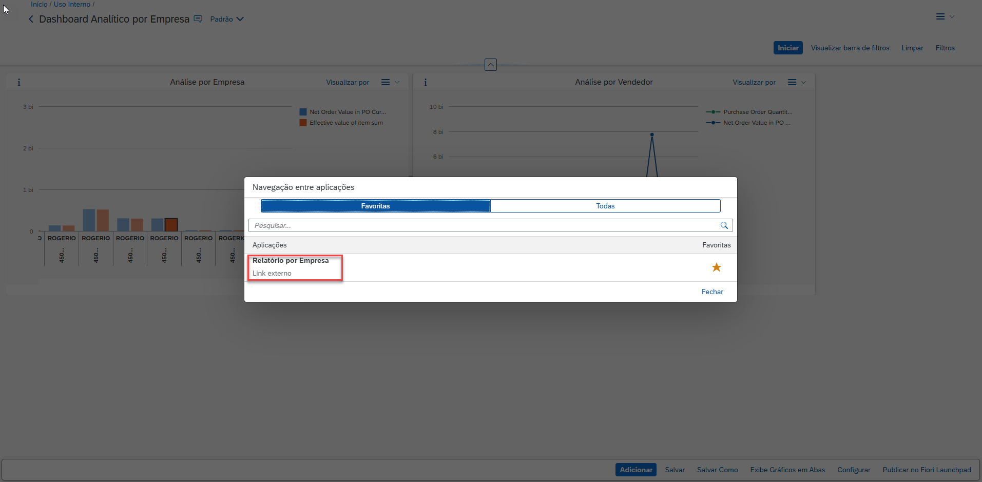
Task: Open top-right page hamburger menu
Action: (x=940, y=16)
